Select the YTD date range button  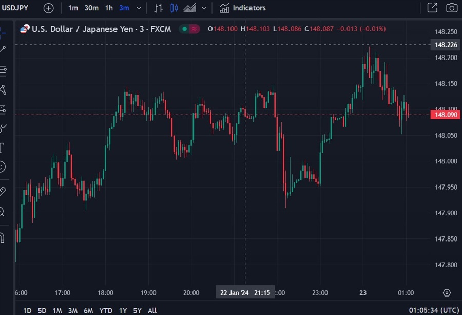pyautogui.click(x=105, y=310)
